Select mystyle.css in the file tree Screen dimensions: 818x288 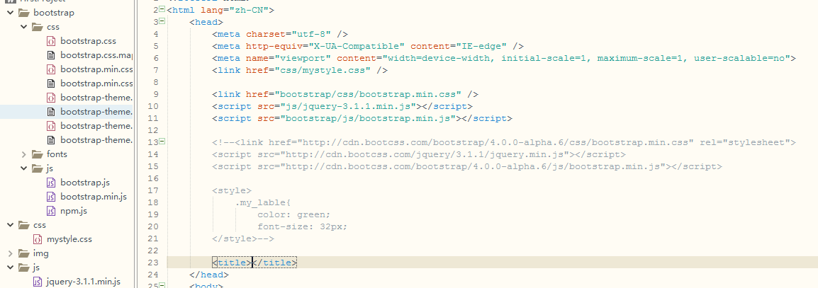coord(69,240)
